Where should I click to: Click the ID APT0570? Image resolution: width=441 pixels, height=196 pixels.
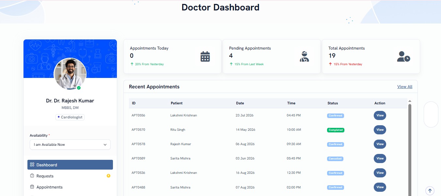[x=138, y=130]
